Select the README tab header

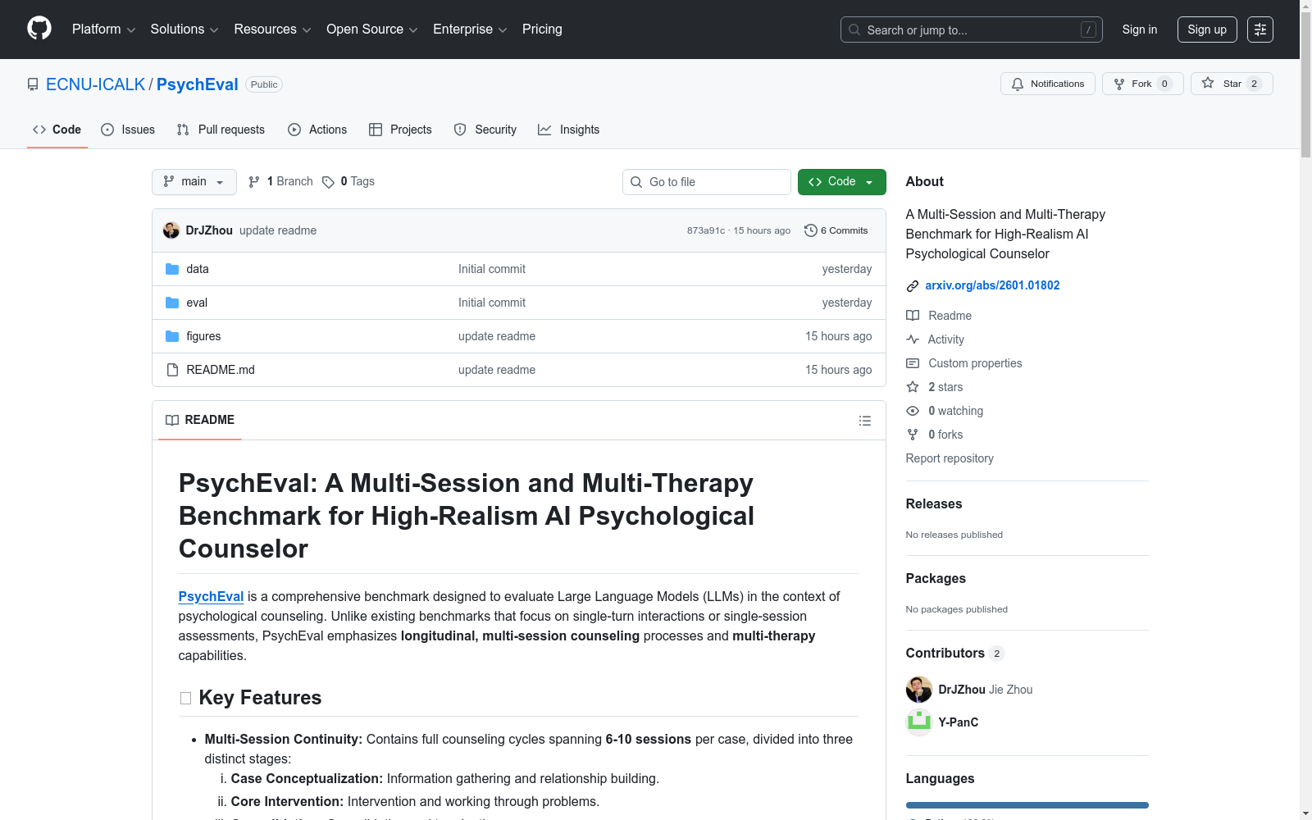pyautogui.click(x=200, y=420)
